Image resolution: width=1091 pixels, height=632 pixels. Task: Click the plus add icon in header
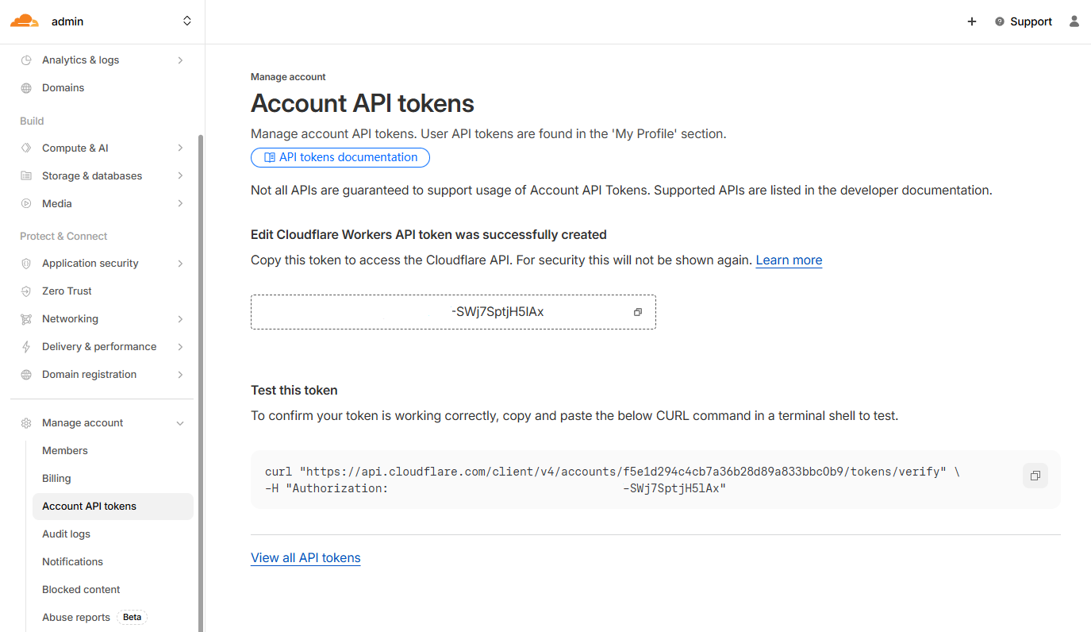[971, 21]
